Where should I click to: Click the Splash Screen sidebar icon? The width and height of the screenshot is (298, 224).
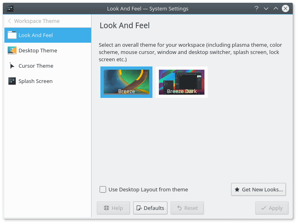pos(12,81)
